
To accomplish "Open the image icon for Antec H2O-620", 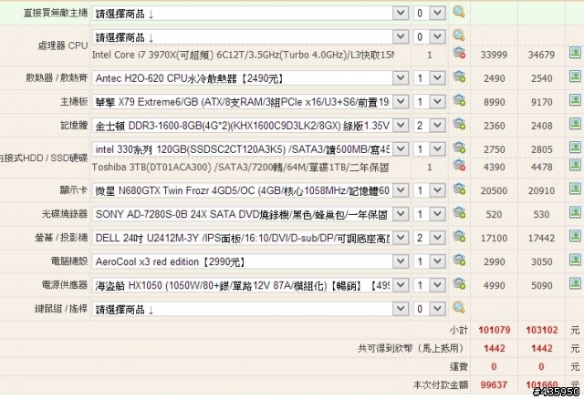I will [575, 77].
